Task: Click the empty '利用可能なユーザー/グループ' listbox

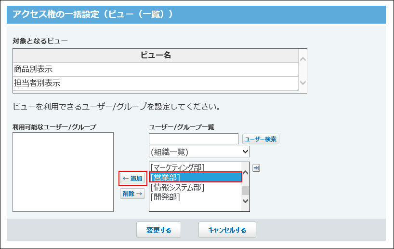Action: 63,172
